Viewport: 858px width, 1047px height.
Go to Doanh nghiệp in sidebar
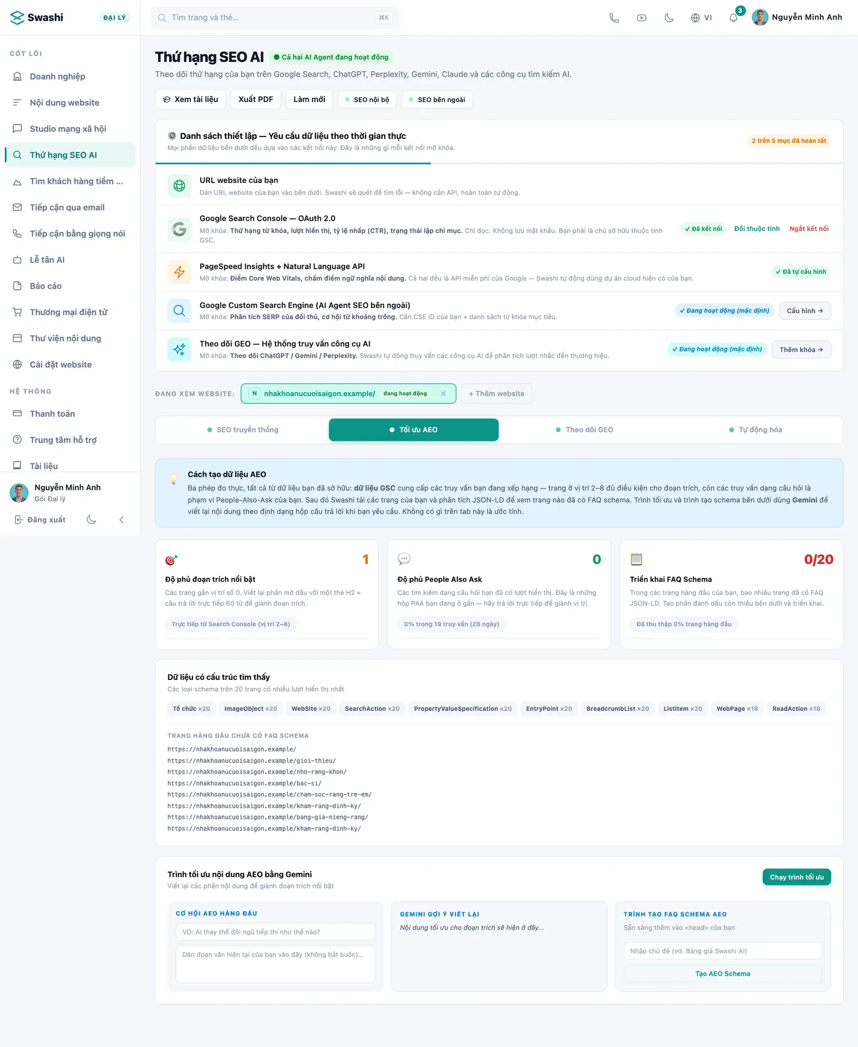click(70, 77)
